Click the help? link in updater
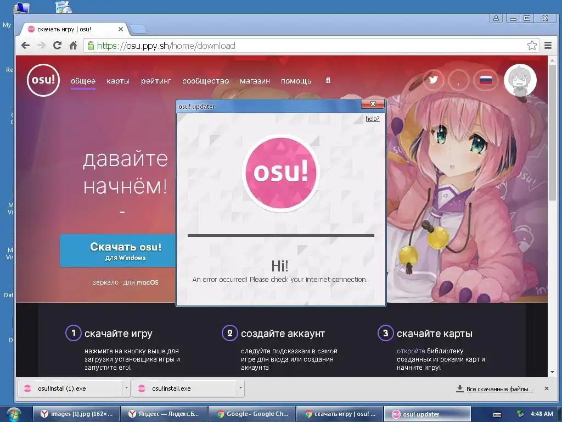Image resolution: width=562 pixels, height=422 pixels. (373, 119)
